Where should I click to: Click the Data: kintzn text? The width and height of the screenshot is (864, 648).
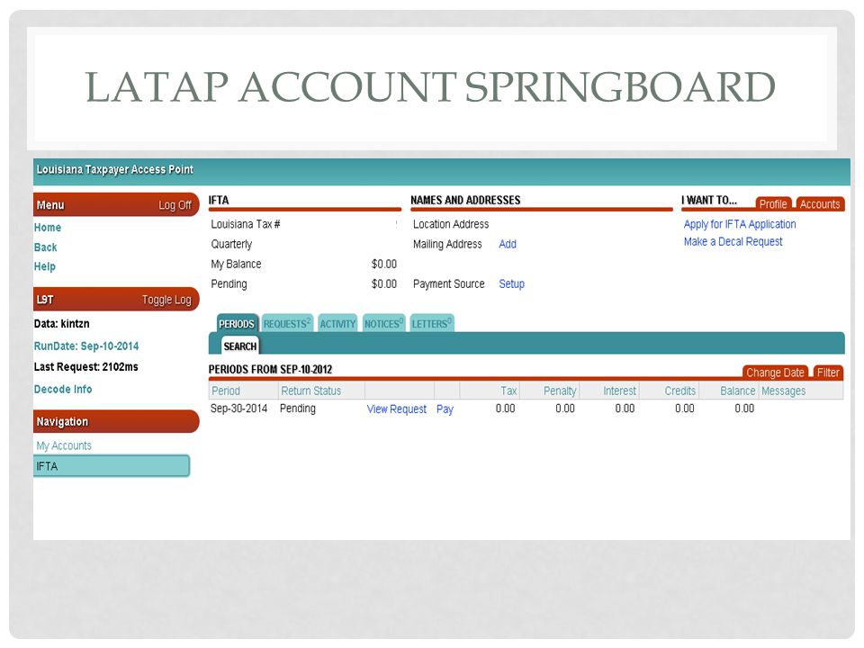point(62,323)
